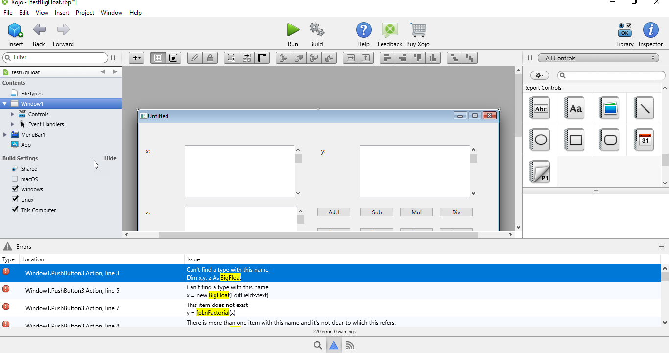Screen dimensions: 669x353
Task: Uncheck the Windows build target checkbox
Action: [15, 189]
